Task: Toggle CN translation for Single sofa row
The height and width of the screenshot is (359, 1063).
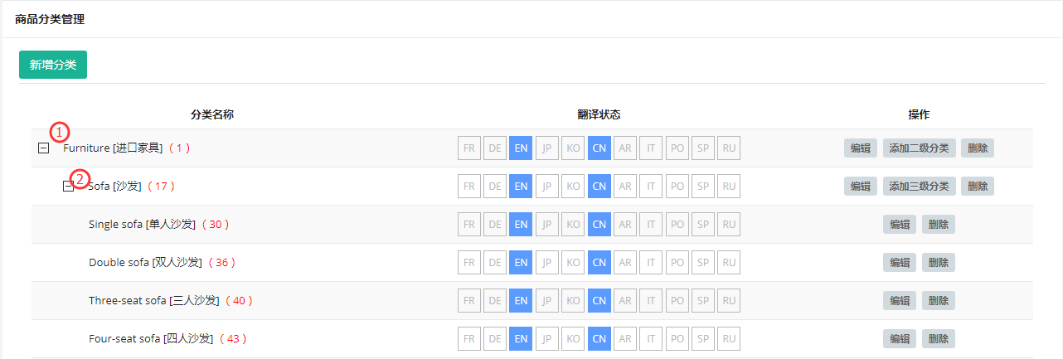Action: click(x=599, y=225)
